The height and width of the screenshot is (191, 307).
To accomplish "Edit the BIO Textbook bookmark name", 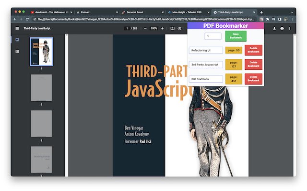I will tap(206, 79).
